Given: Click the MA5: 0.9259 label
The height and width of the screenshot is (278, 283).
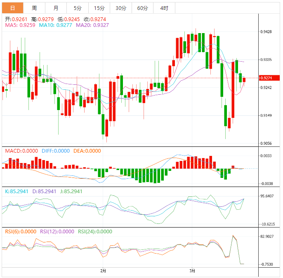Looking at the screenshot, I should click(20, 25).
